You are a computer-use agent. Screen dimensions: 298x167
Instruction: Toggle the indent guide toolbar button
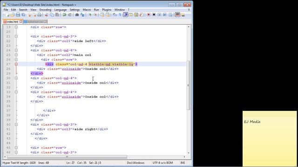[125, 15]
